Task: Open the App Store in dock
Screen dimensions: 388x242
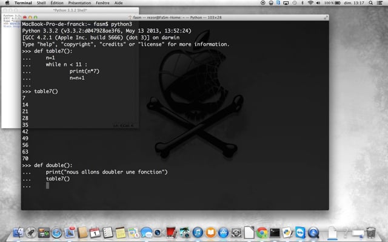Action: click(224, 232)
